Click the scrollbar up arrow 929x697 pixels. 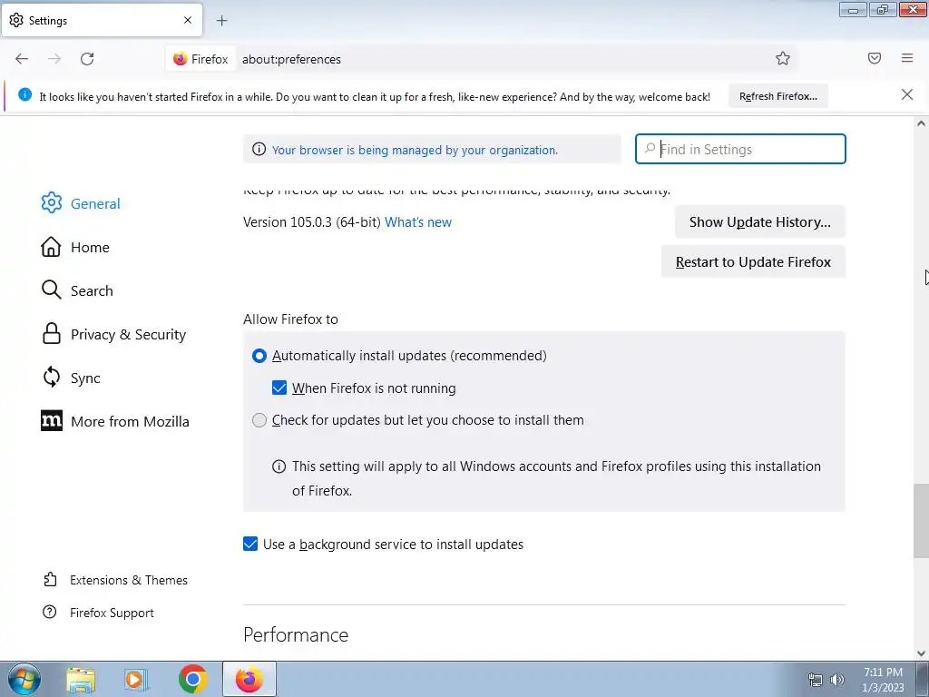coord(921,123)
